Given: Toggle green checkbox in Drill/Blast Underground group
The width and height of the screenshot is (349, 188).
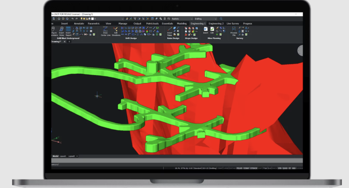Looking at the screenshot, I should tap(94, 35).
